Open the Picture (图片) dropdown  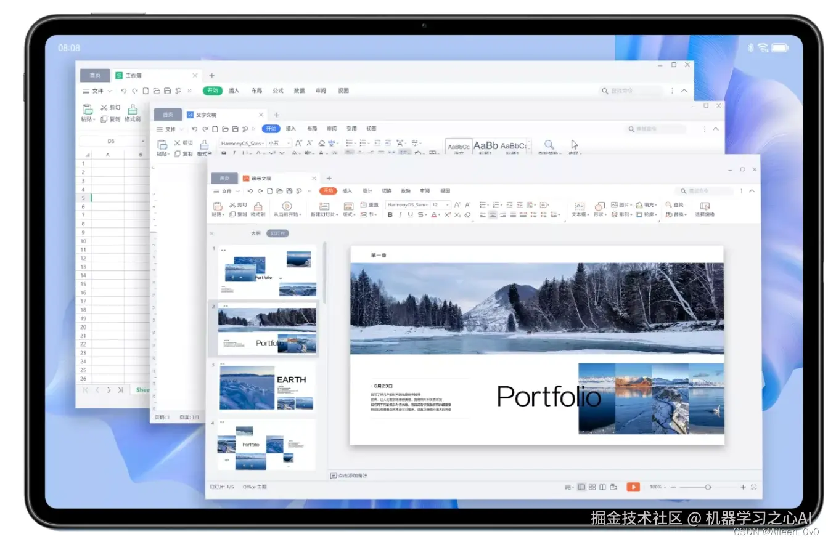pyautogui.click(x=622, y=204)
